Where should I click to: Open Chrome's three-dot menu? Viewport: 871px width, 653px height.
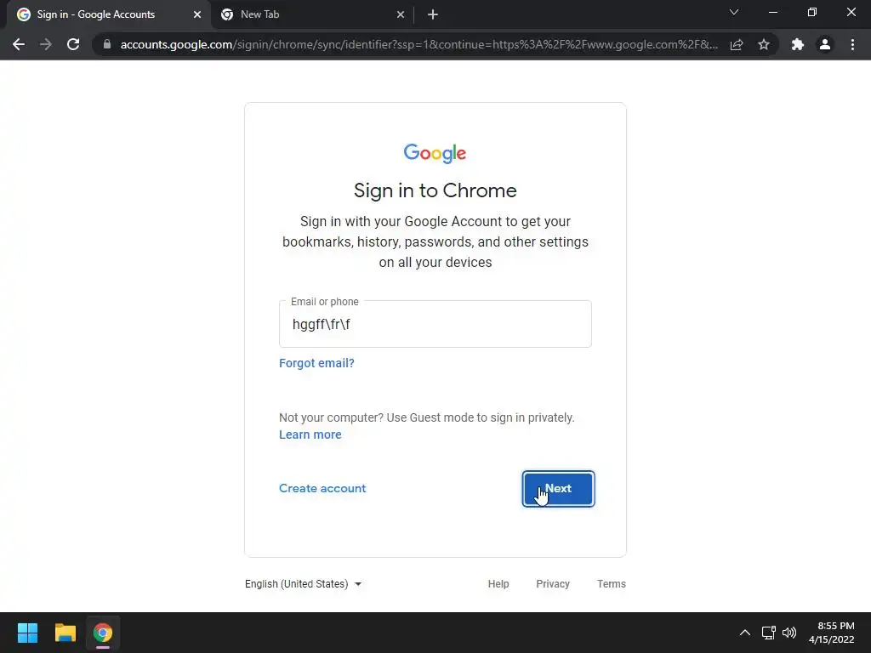point(852,44)
